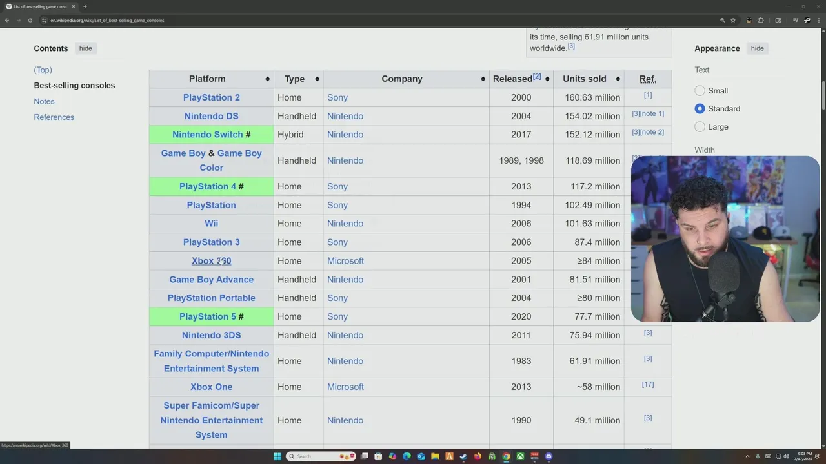Open a new browser tab
The image size is (826, 464).
[85, 6]
